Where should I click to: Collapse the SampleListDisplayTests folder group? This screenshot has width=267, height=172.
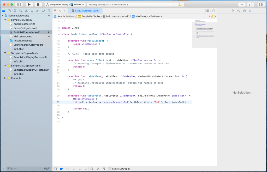tap(5, 53)
